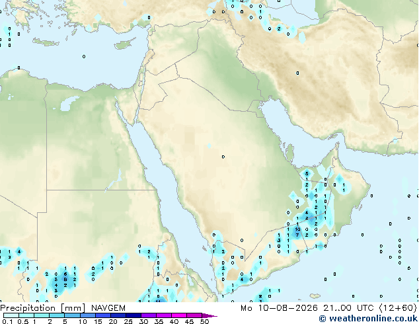Click the legend scale label '0.1'

[x=7, y=321]
